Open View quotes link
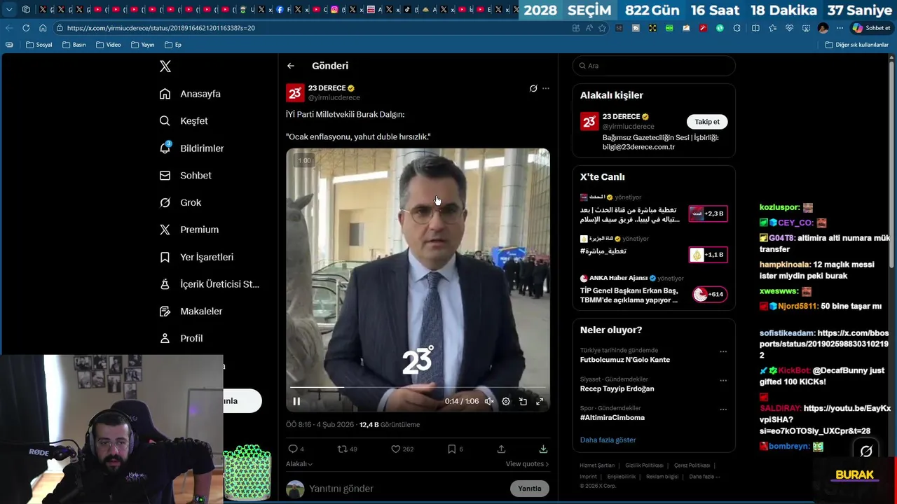897x504 pixels. click(527, 463)
